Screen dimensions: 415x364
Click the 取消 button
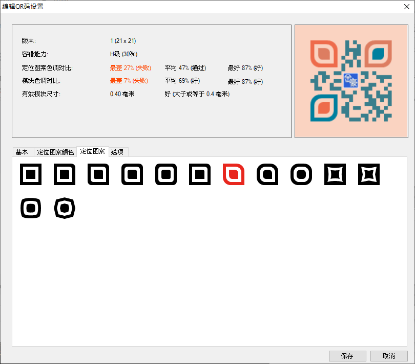389,356
